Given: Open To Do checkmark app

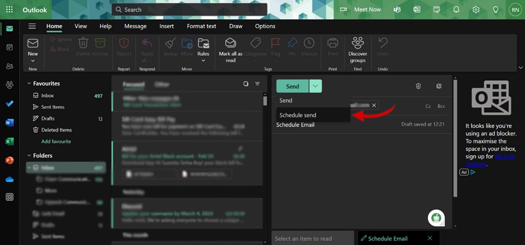Looking at the screenshot, I should pos(9,104).
